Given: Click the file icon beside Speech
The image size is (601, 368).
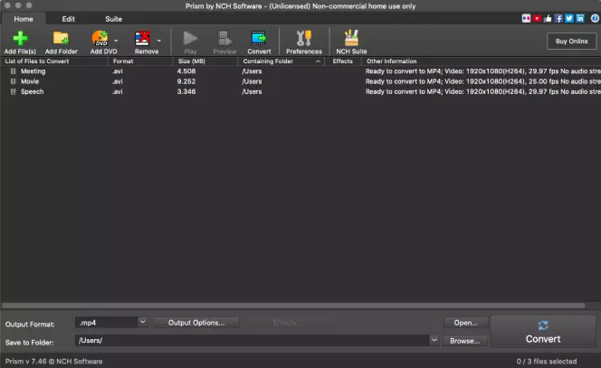Looking at the screenshot, I should click(x=13, y=92).
